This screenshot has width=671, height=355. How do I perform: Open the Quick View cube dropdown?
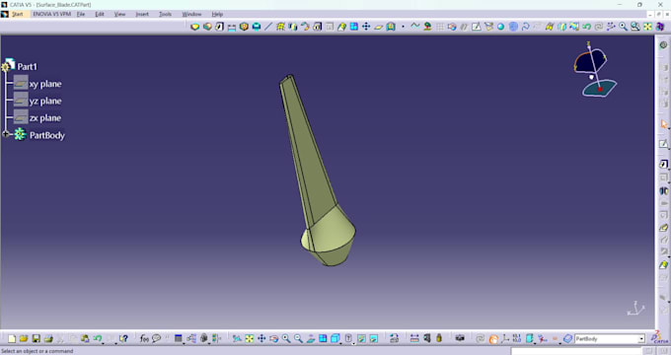tap(340, 343)
